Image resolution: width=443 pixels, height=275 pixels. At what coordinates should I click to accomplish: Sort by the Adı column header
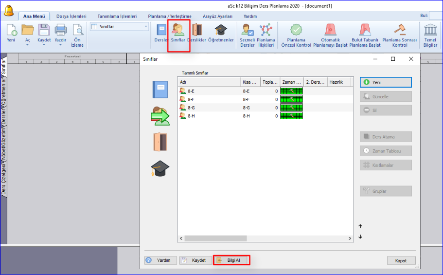pyautogui.click(x=209, y=82)
